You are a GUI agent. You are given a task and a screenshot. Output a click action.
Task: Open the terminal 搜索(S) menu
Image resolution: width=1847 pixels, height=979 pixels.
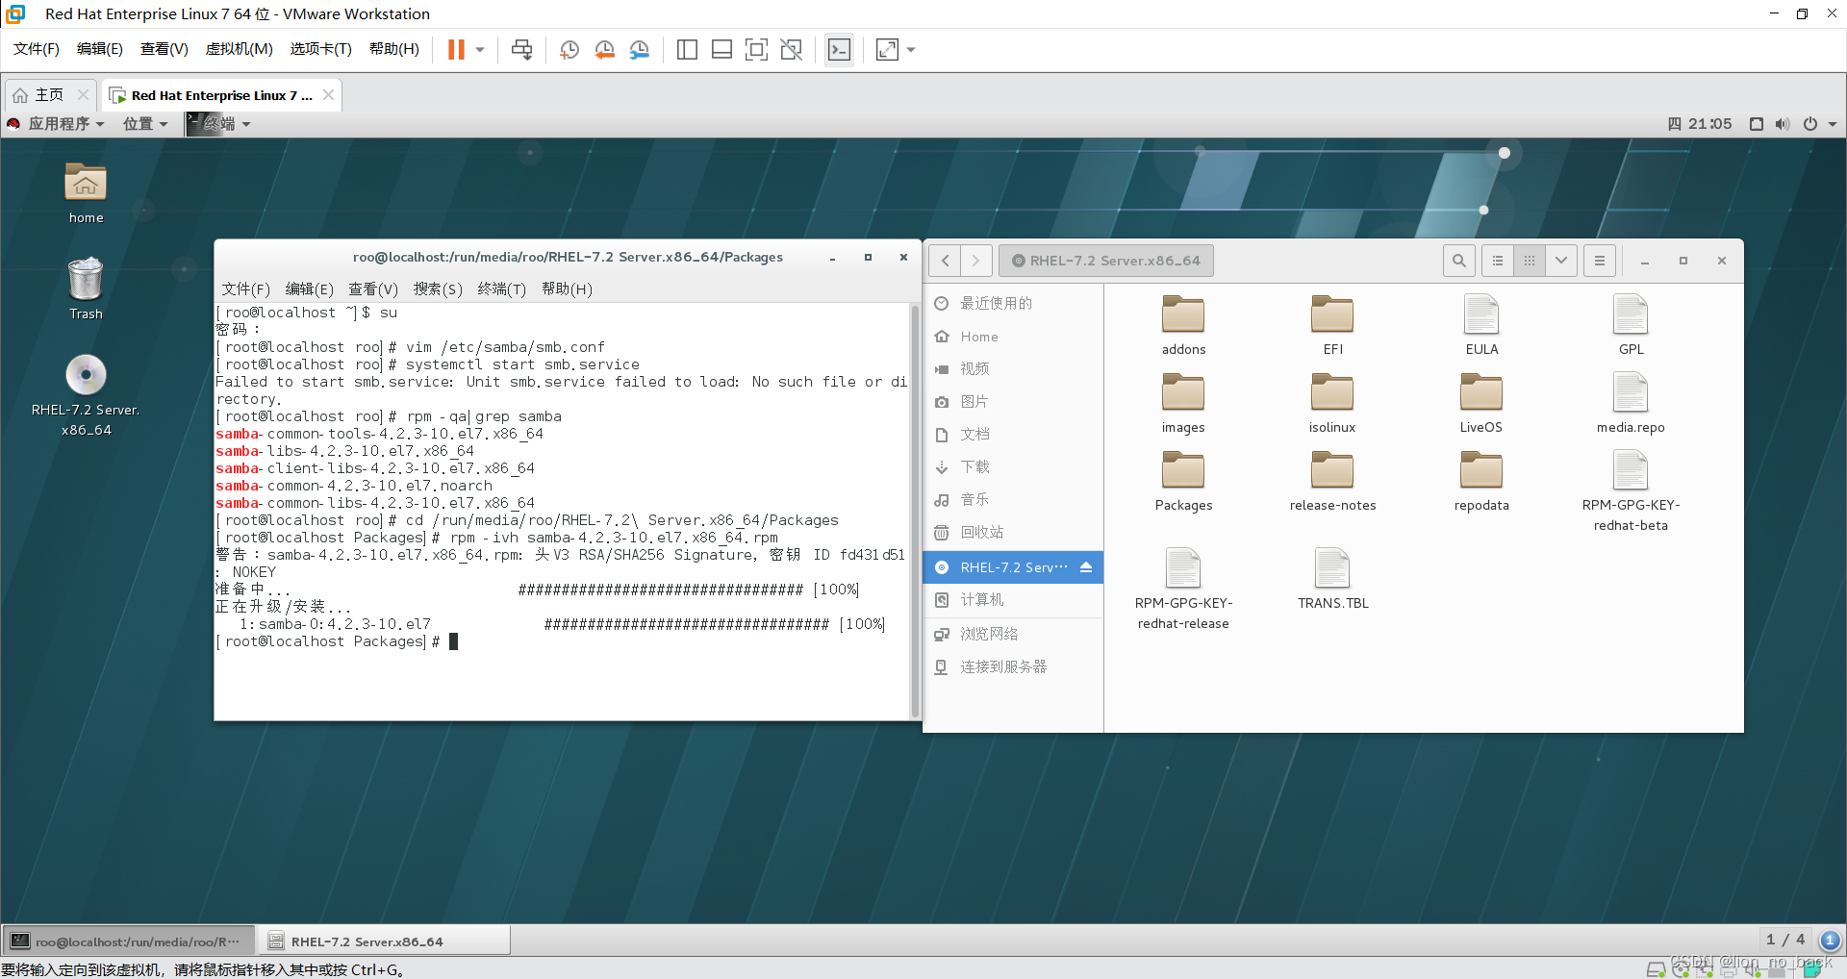[438, 289]
